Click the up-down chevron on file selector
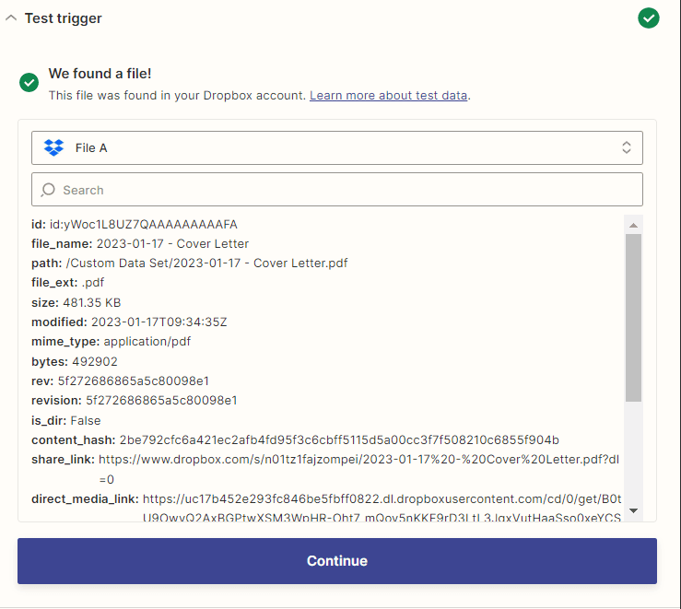The image size is (681, 609). point(627,147)
